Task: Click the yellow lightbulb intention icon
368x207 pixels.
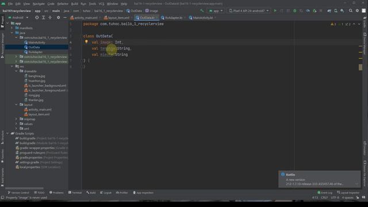Action: point(86,42)
